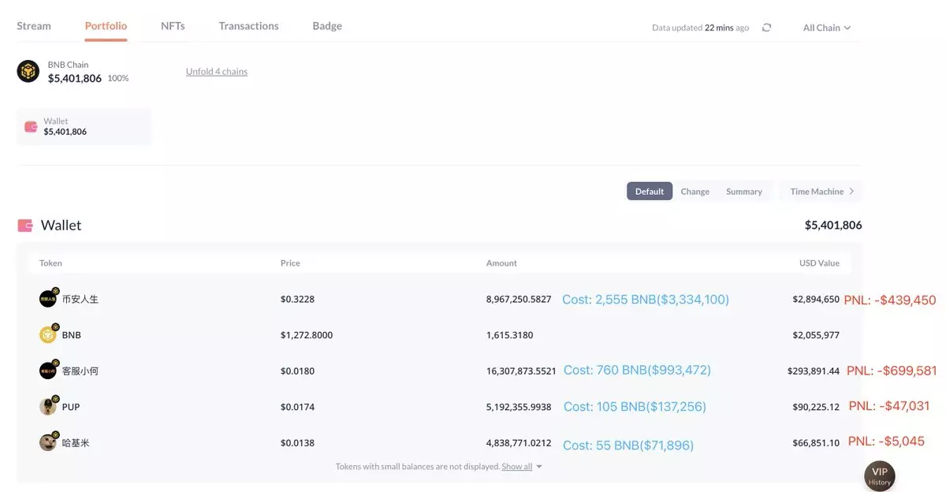Go to the Stream tab

[34, 26]
